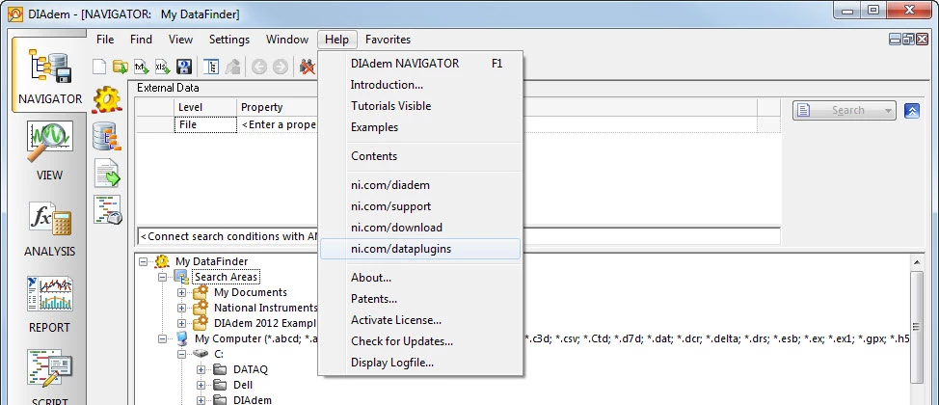939x405 pixels.
Task: Click the Enter a property cell
Action: tap(278, 124)
